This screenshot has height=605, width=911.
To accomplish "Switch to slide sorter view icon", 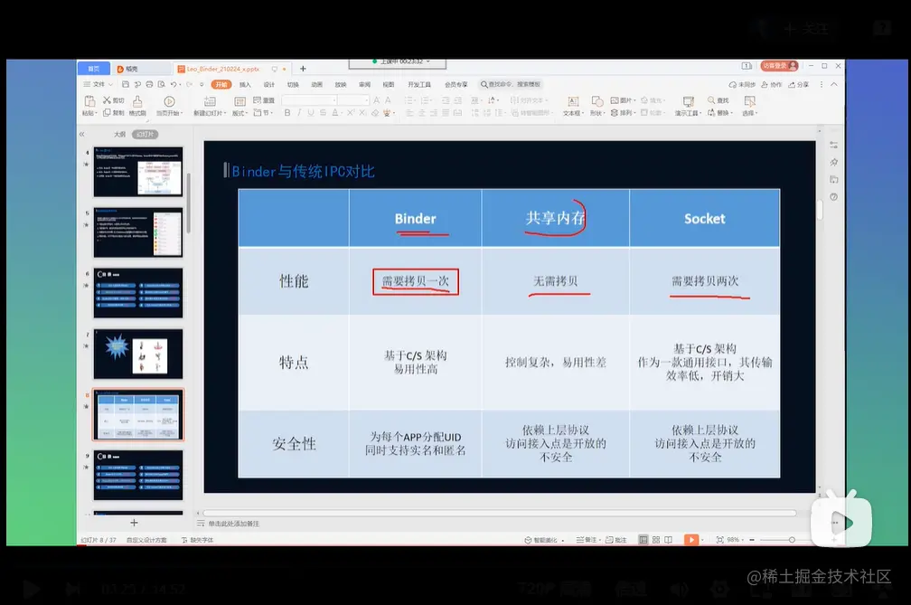I will [x=657, y=539].
